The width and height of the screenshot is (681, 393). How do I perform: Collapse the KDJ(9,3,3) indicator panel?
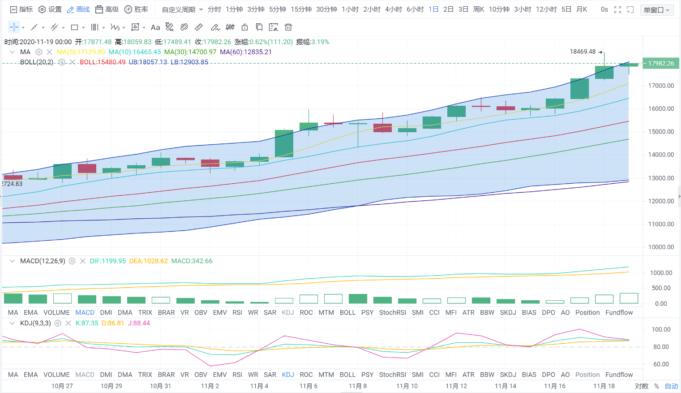(12, 323)
